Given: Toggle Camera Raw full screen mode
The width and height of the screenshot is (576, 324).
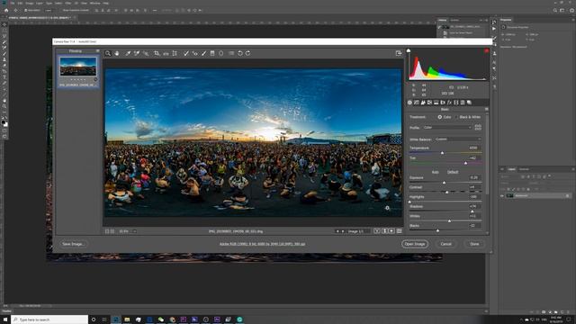Looking at the screenshot, I should tap(399, 54).
